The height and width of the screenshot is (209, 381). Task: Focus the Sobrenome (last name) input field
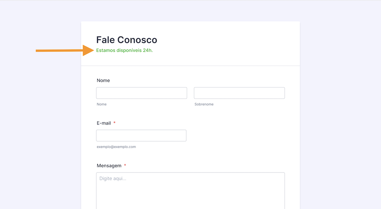[x=239, y=93]
